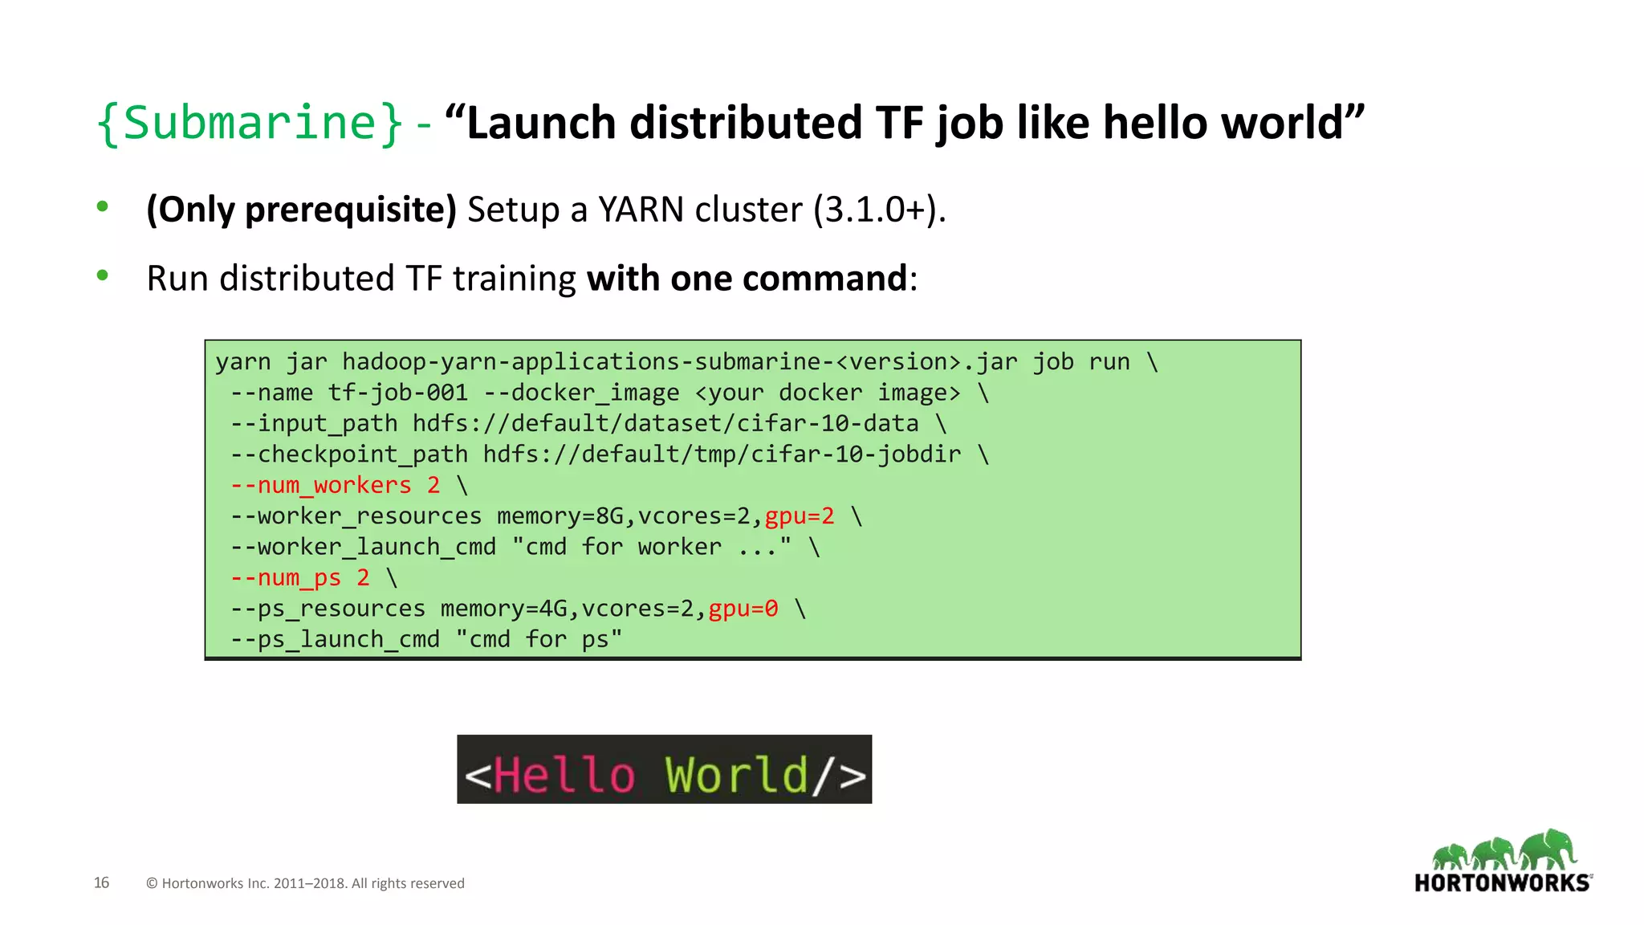Click the red "gpu=2" value
Image resolution: width=1644 pixels, height=925 pixels.
(800, 516)
